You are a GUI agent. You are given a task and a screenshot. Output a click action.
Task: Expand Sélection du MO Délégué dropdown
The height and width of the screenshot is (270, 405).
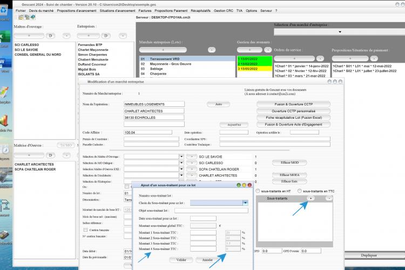(181, 163)
